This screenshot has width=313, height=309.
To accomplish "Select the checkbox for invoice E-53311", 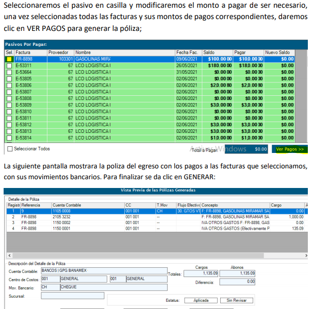I will tap(9, 66).
